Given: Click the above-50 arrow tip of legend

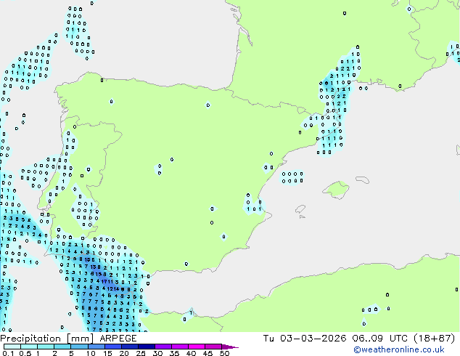Looking at the screenshot, I should click(230, 347).
